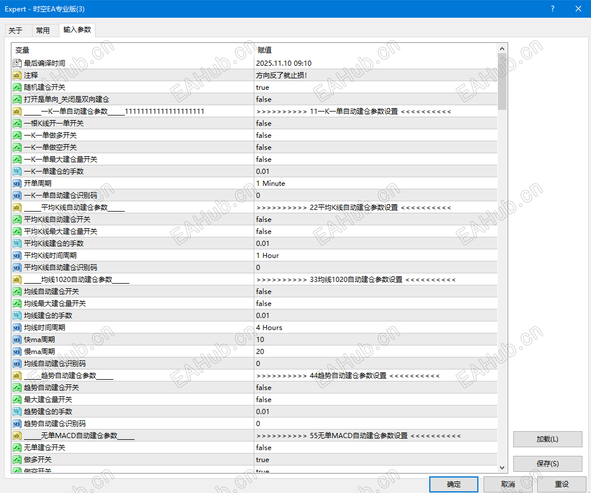The image size is (591, 493).
Task: Click the 保存(S) button
Action: click(548, 464)
